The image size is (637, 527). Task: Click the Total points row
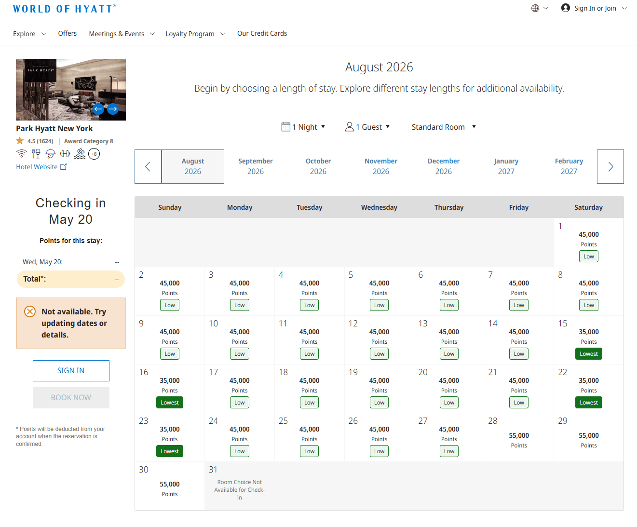[71, 279]
